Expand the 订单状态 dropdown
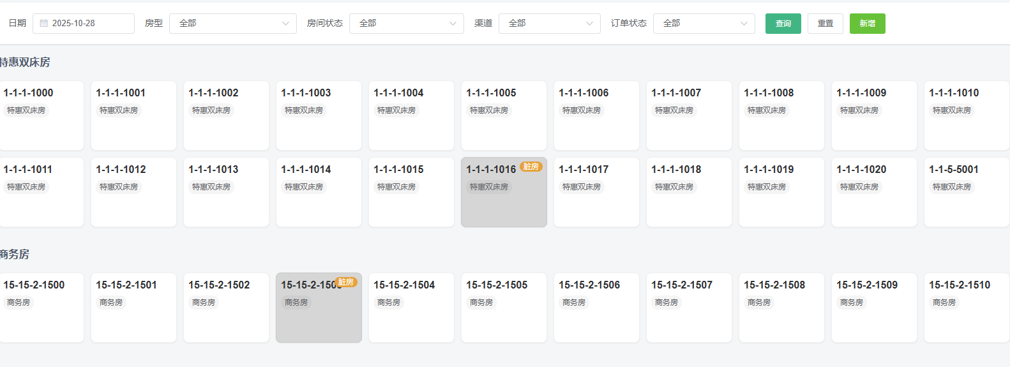 point(704,24)
